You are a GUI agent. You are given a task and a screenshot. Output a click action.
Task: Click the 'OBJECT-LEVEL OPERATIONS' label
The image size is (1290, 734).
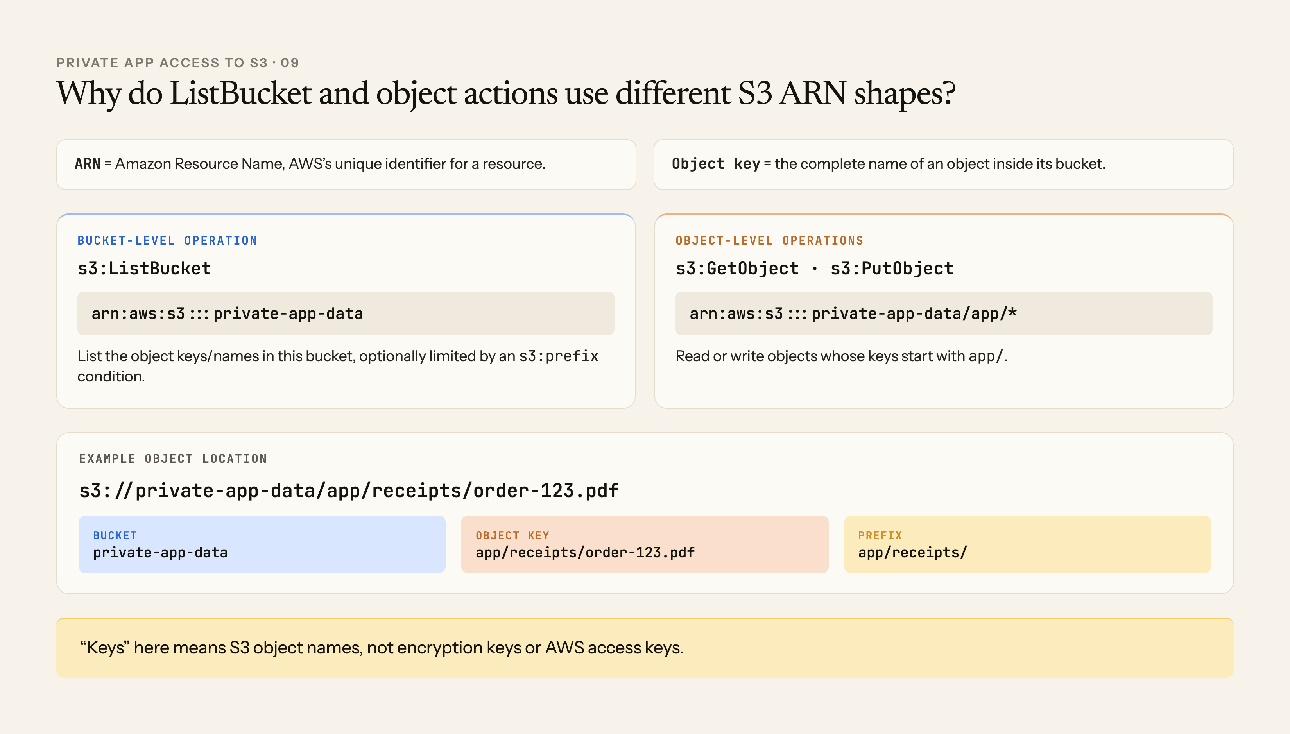[769, 240]
